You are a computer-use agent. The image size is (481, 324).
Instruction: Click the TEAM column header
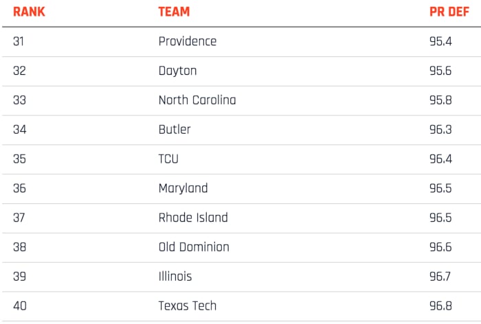click(174, 12)
